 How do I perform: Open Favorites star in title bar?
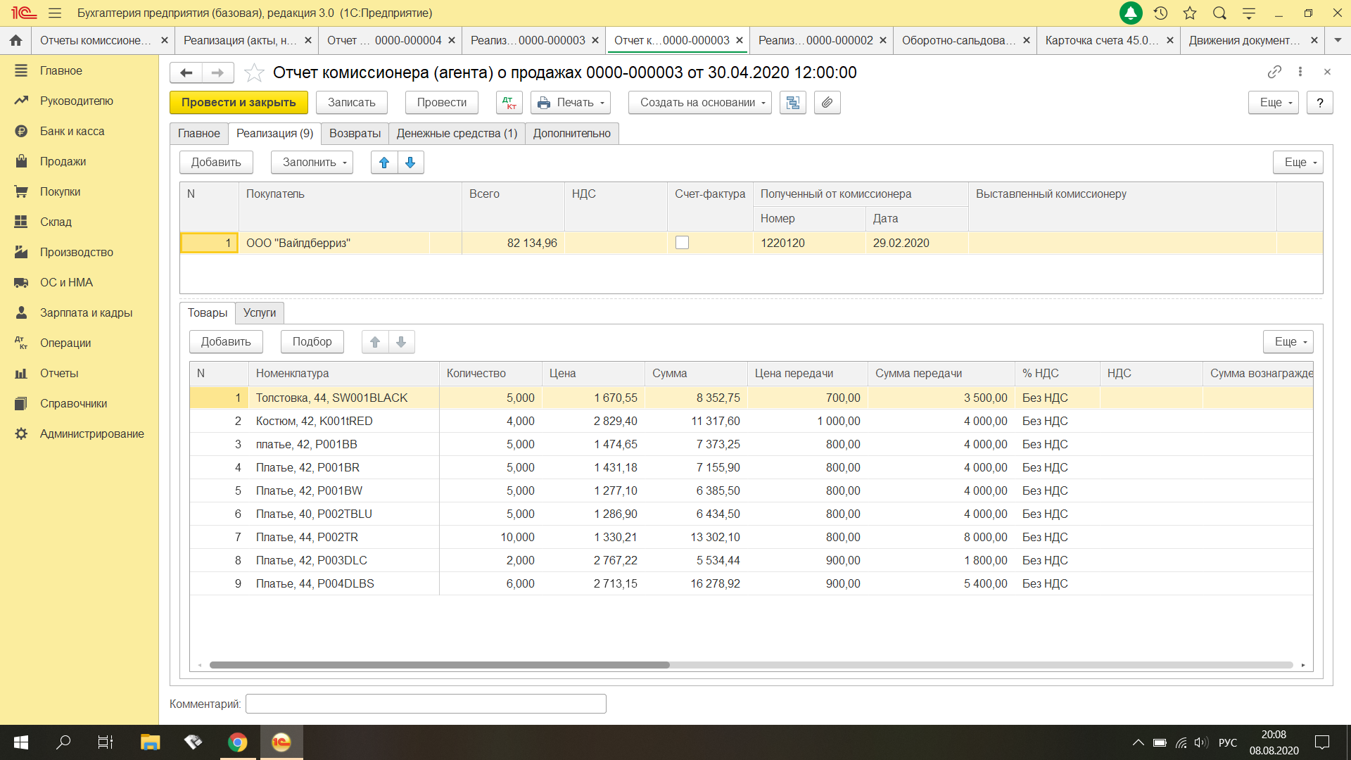coord(1190,13)
